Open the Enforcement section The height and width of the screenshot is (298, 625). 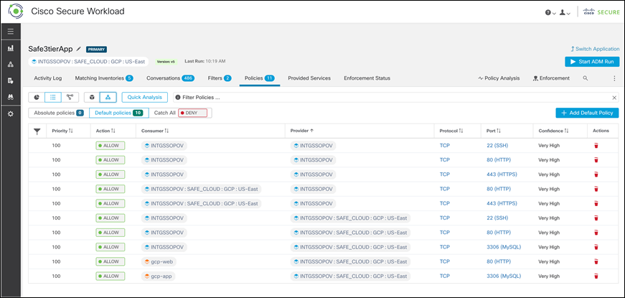(x=551, y=78)
